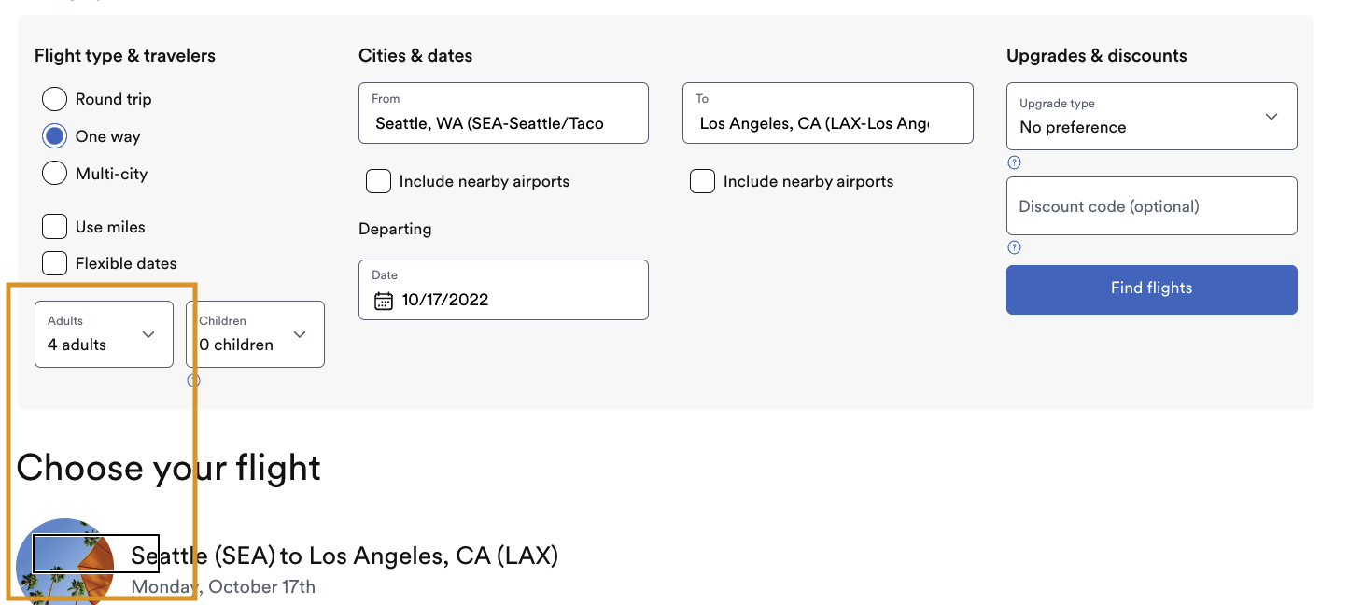Click the Find flights button

point(1151,288)
